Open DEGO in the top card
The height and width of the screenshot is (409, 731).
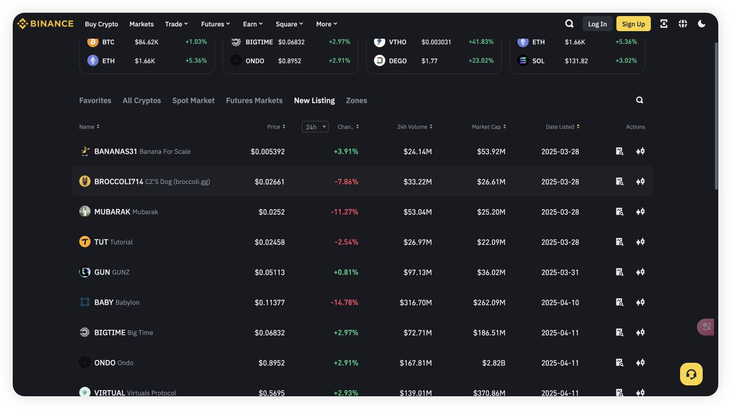point(434,60)
